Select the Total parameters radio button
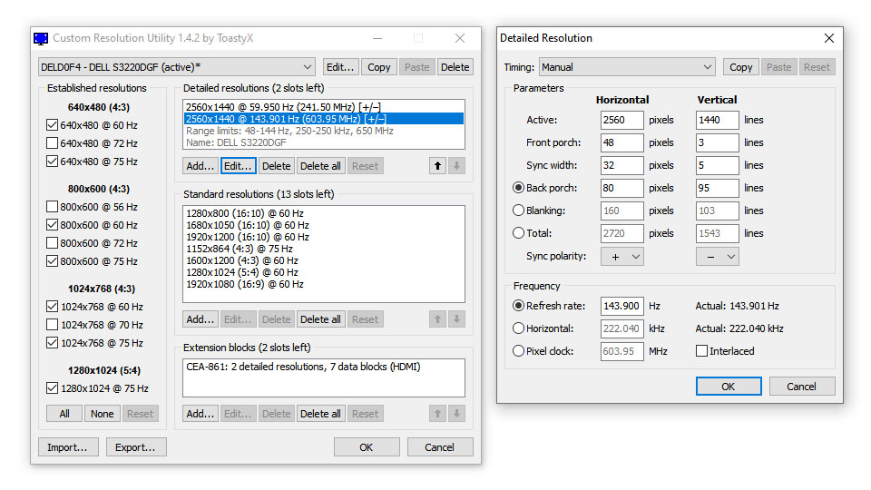 point(518,233)
